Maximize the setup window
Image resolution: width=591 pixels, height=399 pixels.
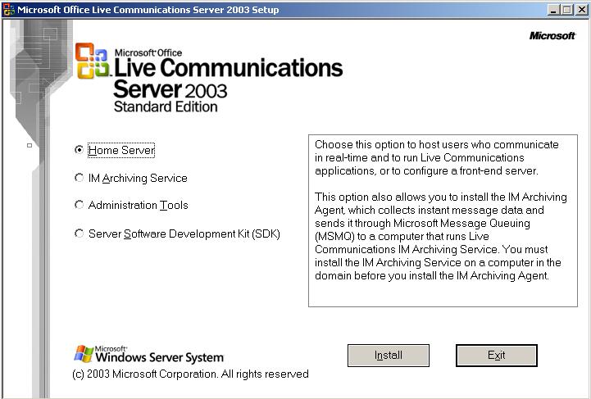coord(566,10)
